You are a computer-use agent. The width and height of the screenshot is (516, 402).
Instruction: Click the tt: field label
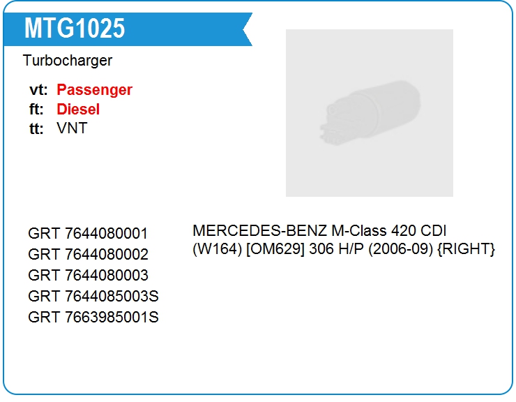point(37,128)
